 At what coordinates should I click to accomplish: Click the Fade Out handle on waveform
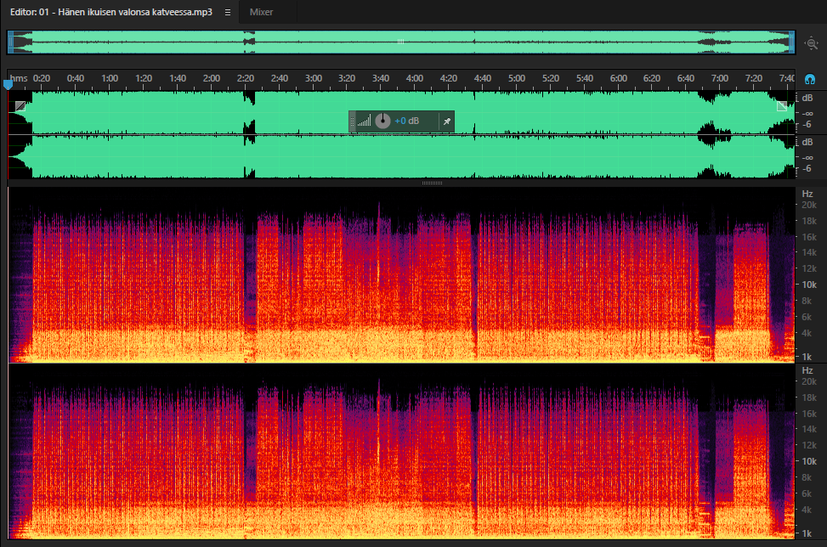[x=782, y=106]
